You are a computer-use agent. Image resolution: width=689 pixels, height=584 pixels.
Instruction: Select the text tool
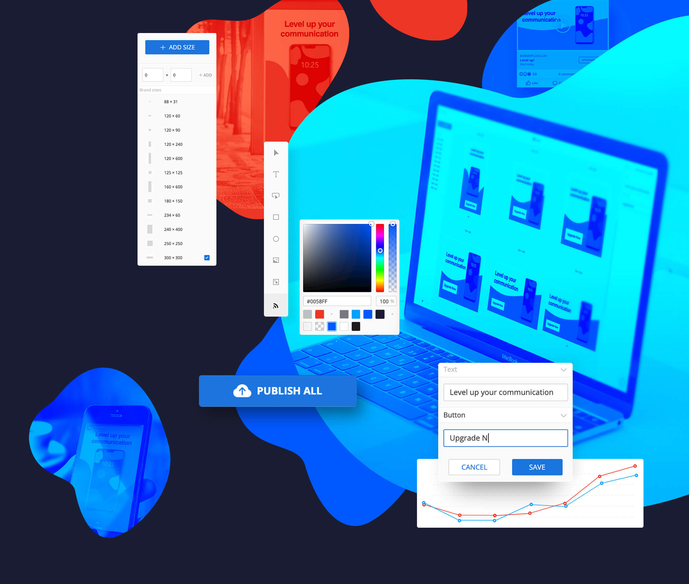point(276,174)
